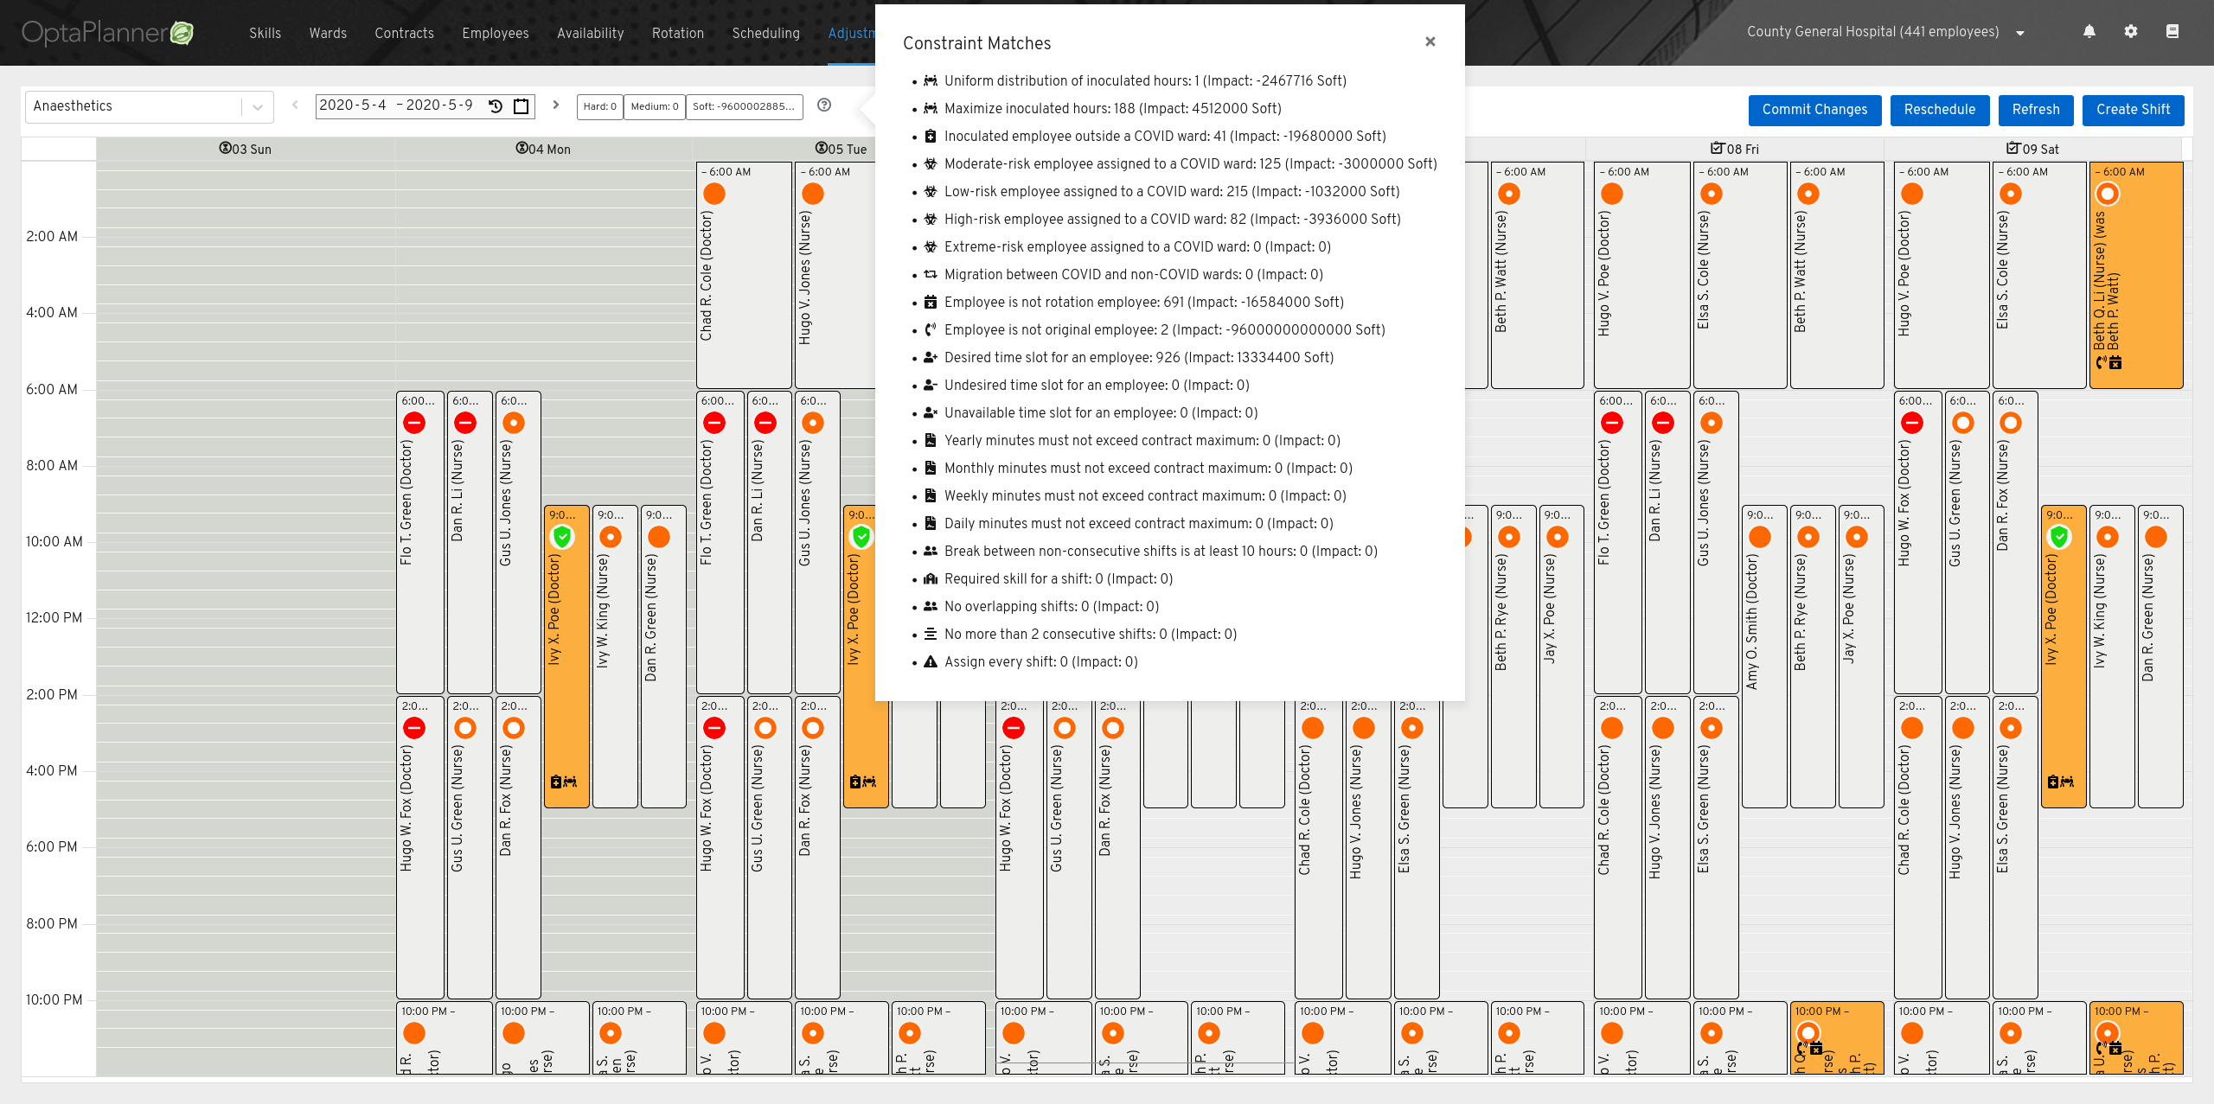The height and width of the screenshot is (1104, 2214).
Task: Go to the previous week arrow
Action: 295,105
